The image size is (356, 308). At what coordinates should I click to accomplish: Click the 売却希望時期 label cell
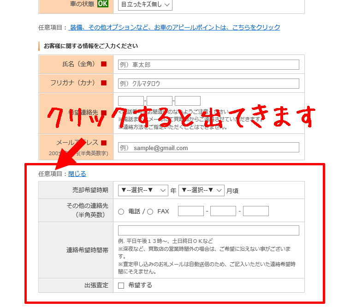coord(76,190)
